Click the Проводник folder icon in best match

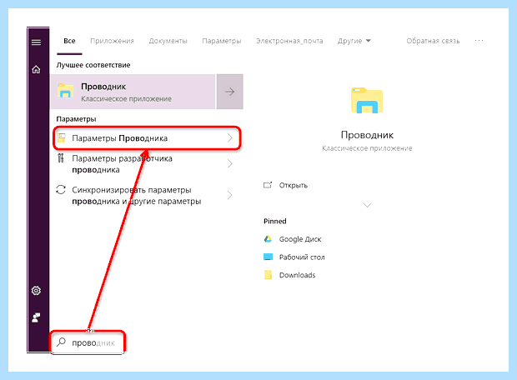click(x=65, y=91)
